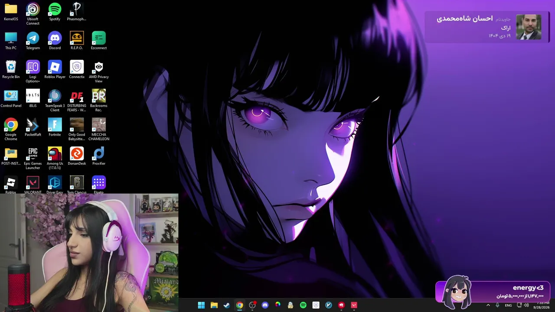Select the Roblox shortcut in the bottom desktop row
This screenshot has width=555, height=312.
point(11,185)
